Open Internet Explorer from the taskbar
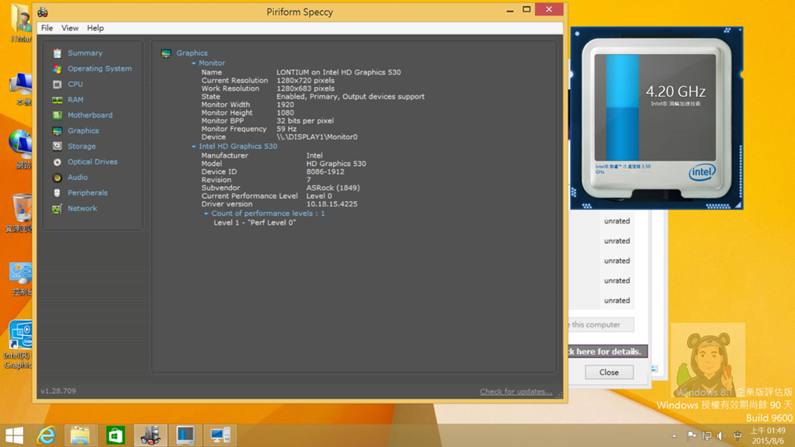Image resolution: width=795 pixels, height=447 pixels. tap(47, 435)
